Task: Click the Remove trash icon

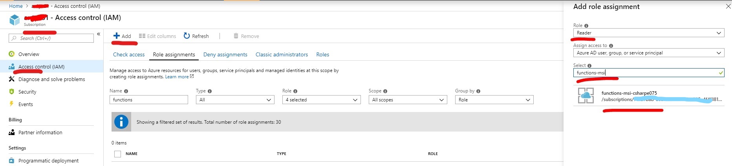Action: [x=236, y=36]
